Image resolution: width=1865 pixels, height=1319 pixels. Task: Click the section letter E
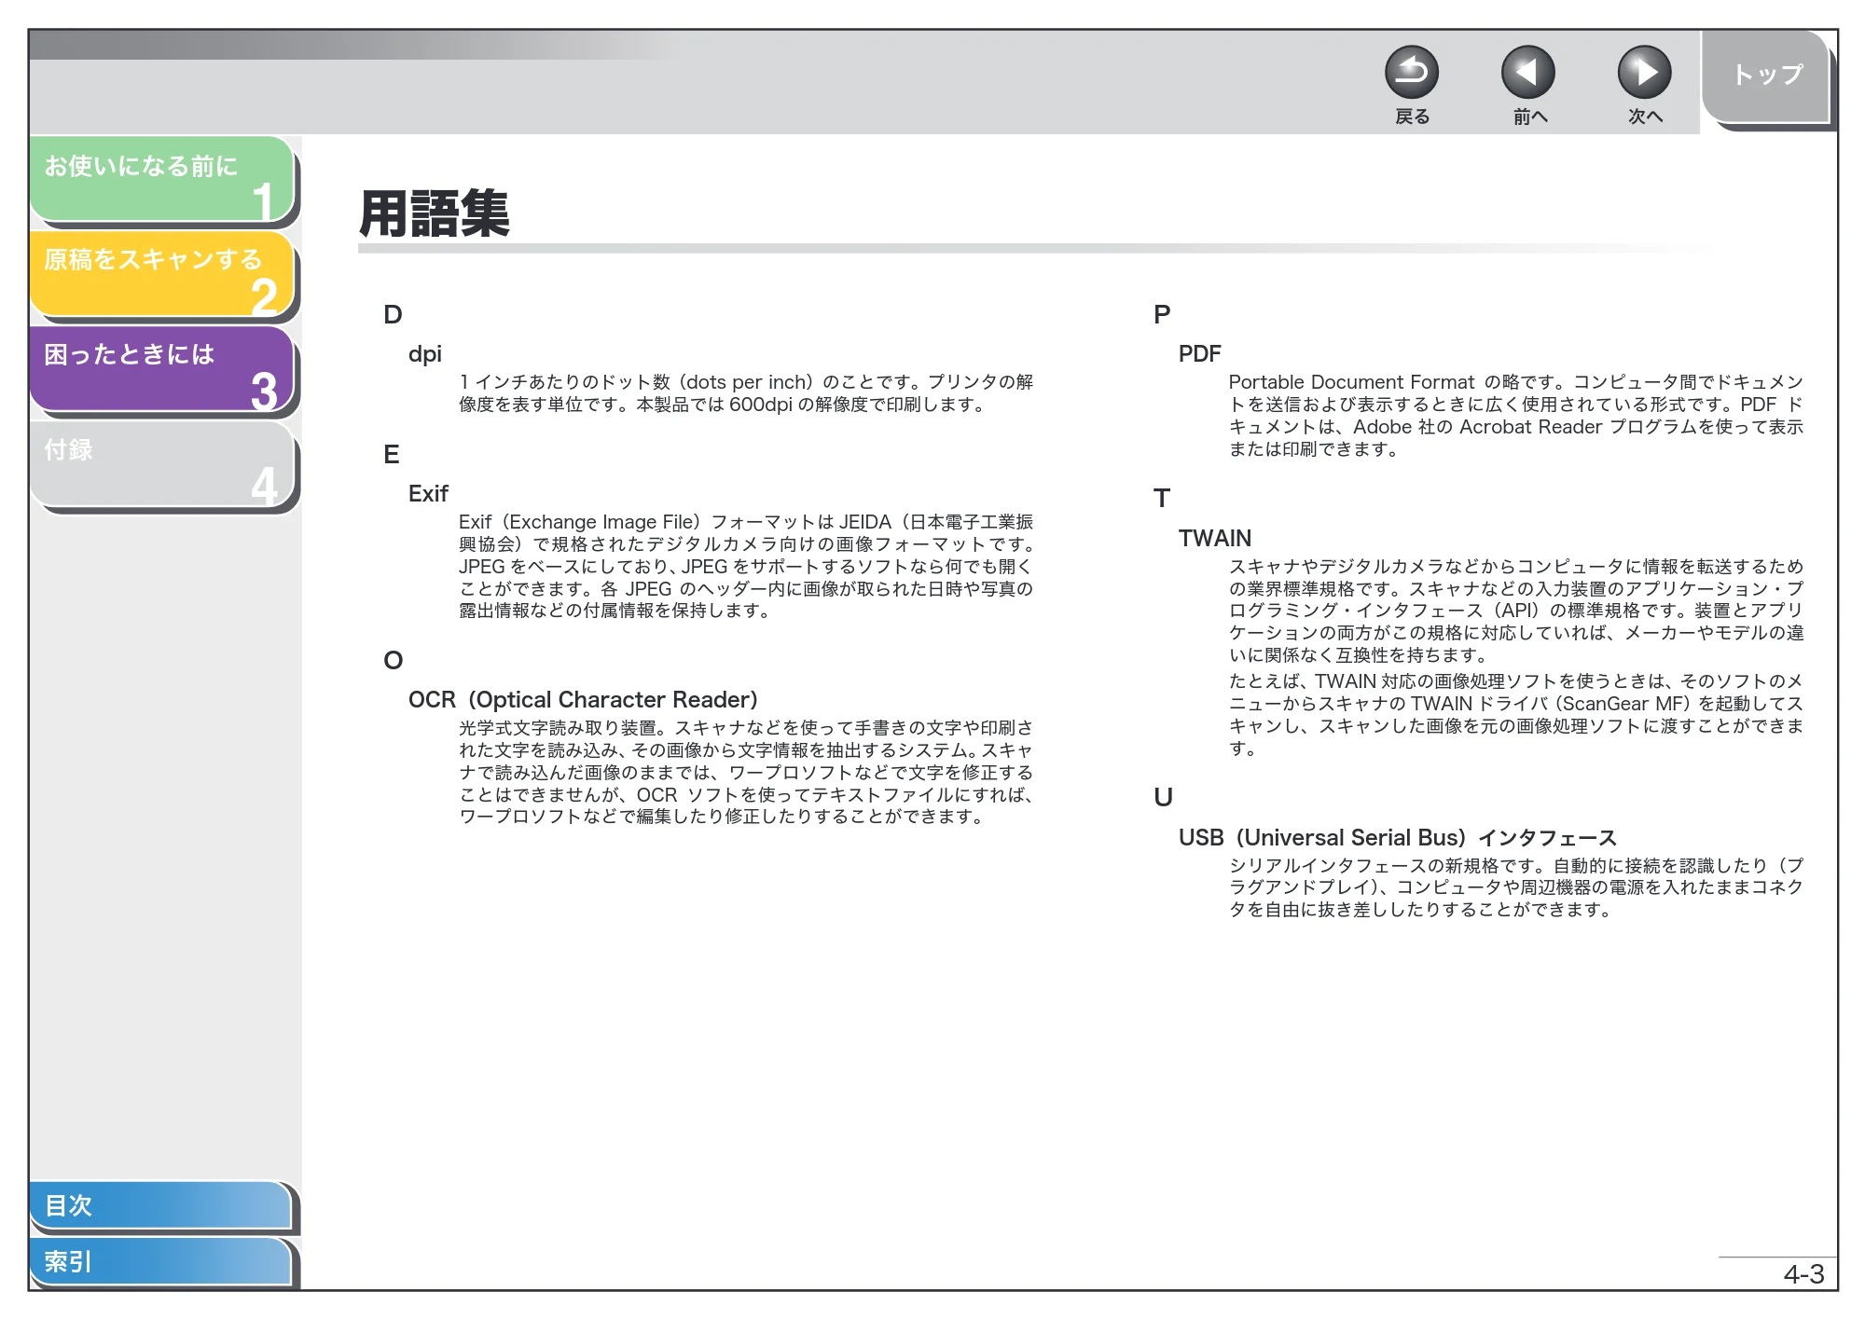click(x=392, y=455)
